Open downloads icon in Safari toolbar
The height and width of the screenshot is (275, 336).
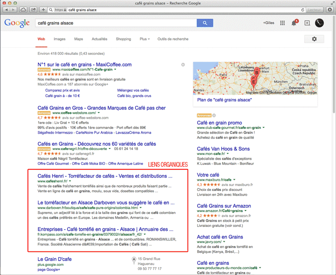(x=330, y=10)
